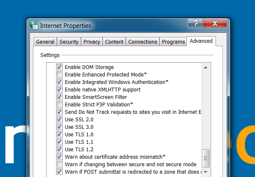
Task: Open the Content tab
Action: (x=114, y=42)
